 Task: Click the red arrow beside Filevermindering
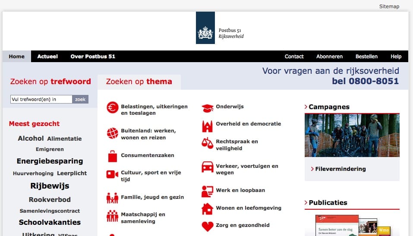pyautogui.click(x=312, y=169)
